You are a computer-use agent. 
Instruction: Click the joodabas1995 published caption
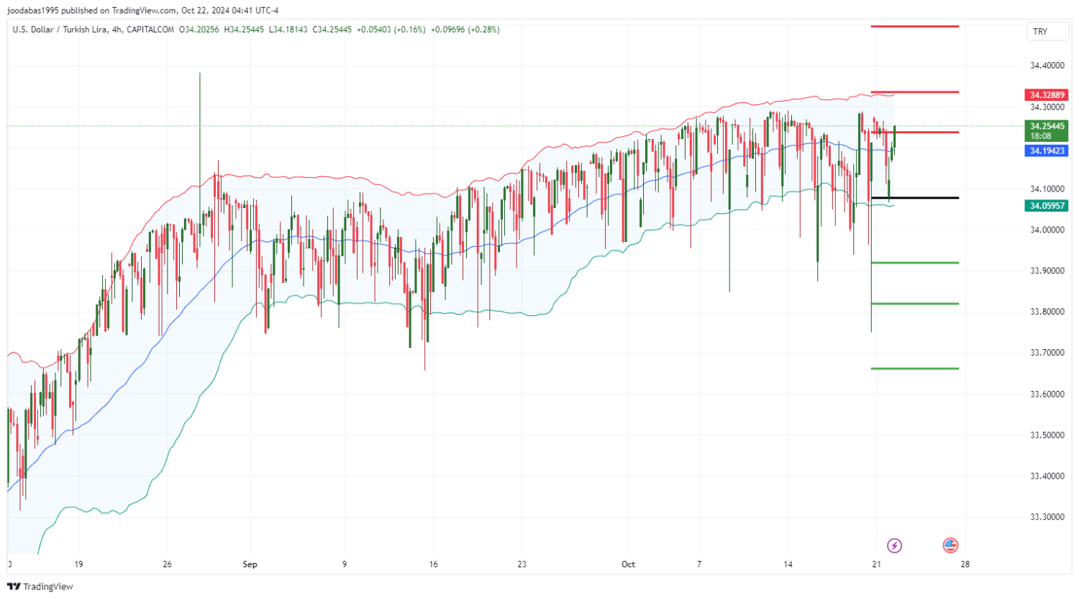click(142, 10)
